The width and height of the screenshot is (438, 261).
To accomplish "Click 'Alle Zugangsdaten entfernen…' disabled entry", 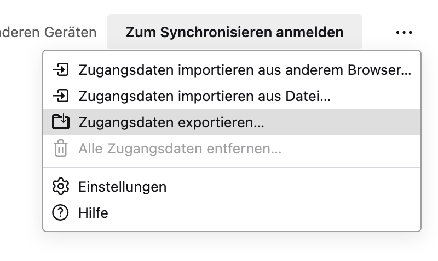I will tap(180, 149).
